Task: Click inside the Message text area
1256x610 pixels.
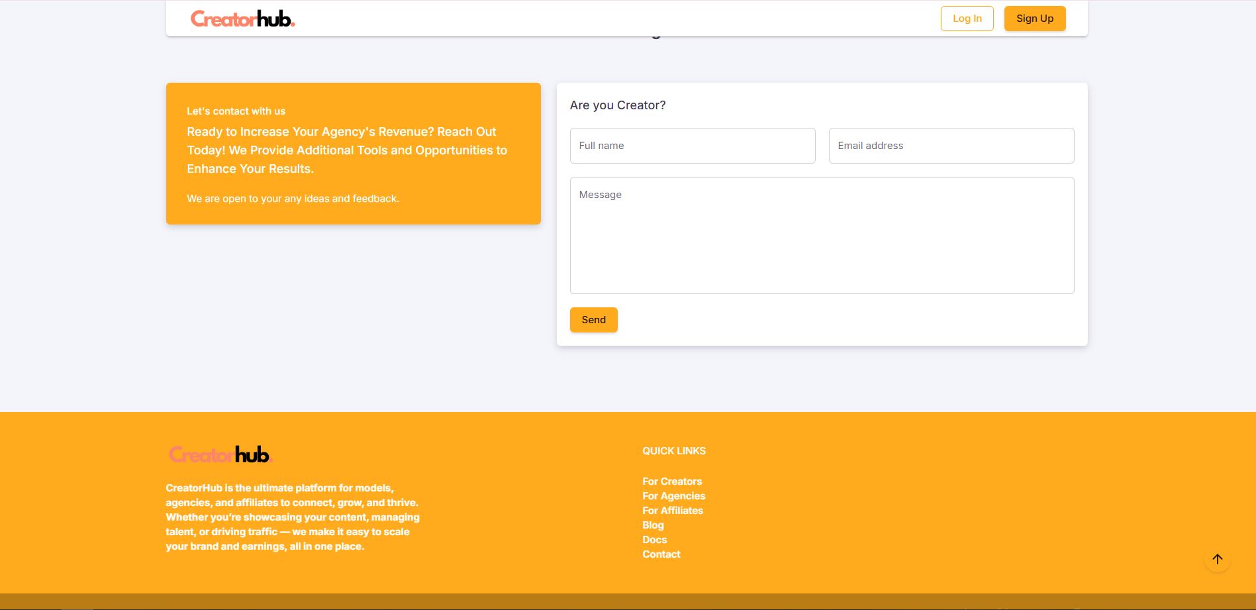Action: point(821,235)
